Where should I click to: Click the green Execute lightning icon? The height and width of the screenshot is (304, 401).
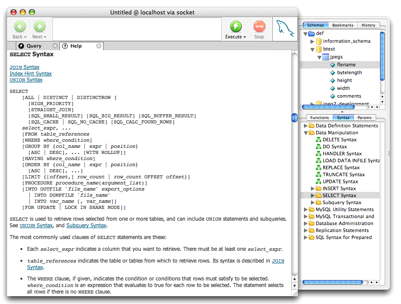coord(236,26)
